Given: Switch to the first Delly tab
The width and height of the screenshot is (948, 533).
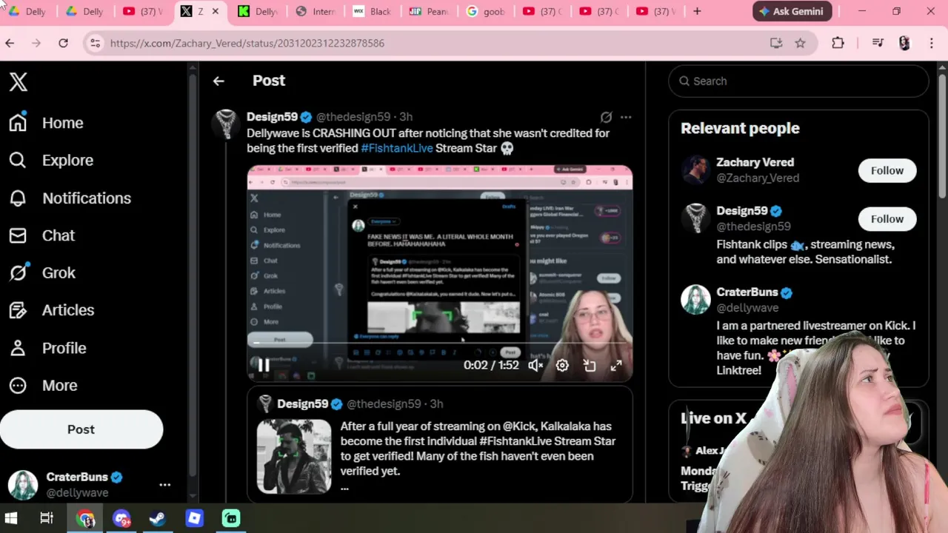Looking at the screenshot, I should pos(28,11).
